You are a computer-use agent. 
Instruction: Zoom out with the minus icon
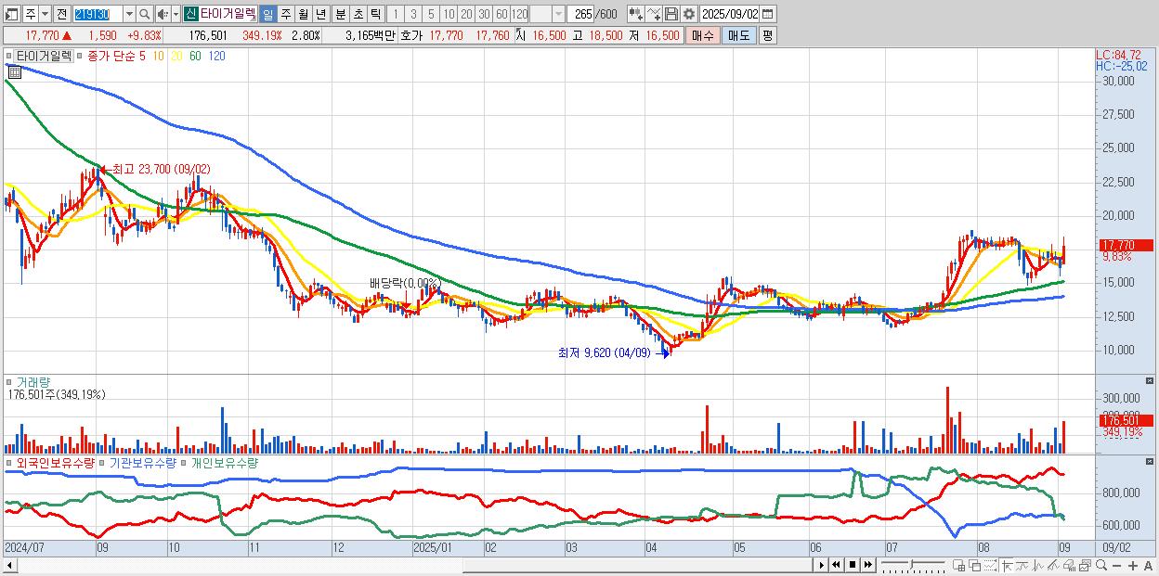click(x=1117, y=566)
